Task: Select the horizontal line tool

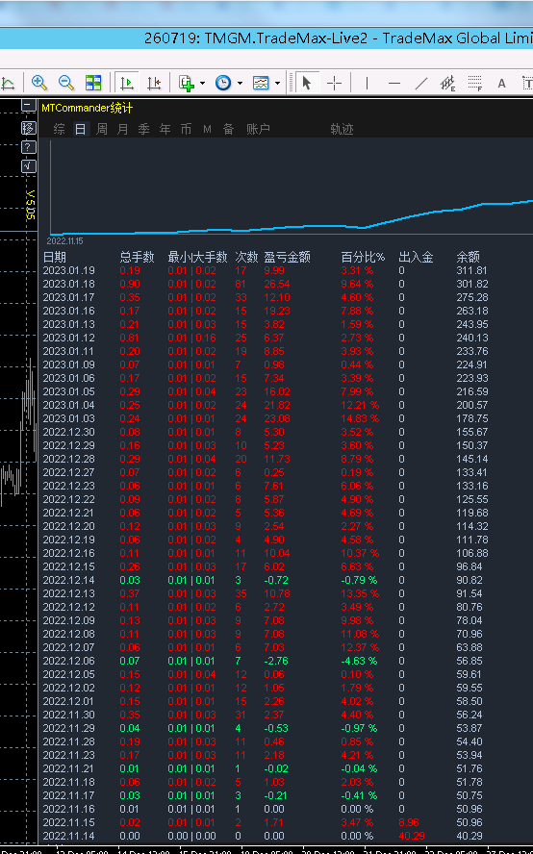Action: point(394,83)
